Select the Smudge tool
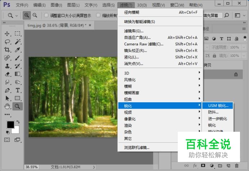Screen dimensions: 249x171 [x=7, y=82]
